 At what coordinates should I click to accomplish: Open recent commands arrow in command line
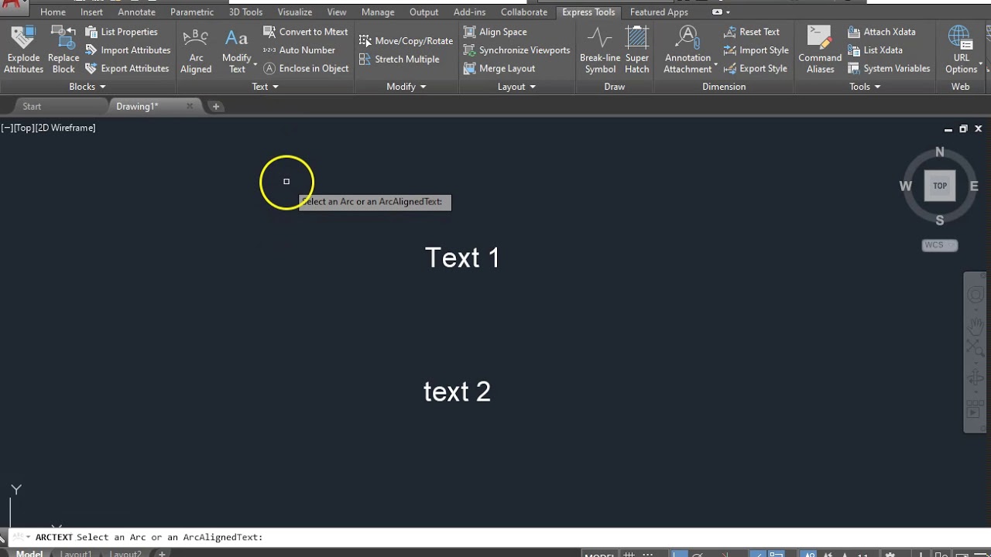click(x=29, y=537)
